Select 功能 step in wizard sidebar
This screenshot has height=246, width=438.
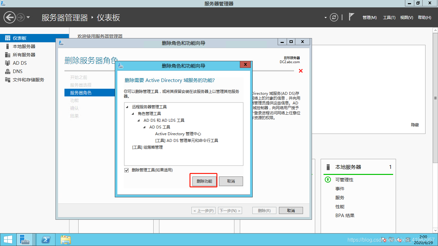[x=74, y=101]
